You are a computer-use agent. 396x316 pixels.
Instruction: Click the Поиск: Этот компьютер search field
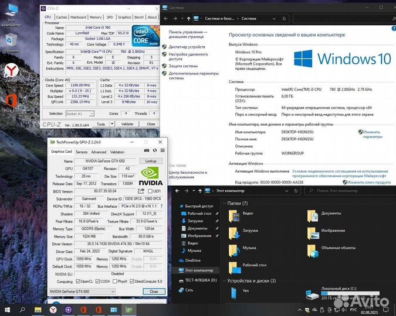point(350,191)
